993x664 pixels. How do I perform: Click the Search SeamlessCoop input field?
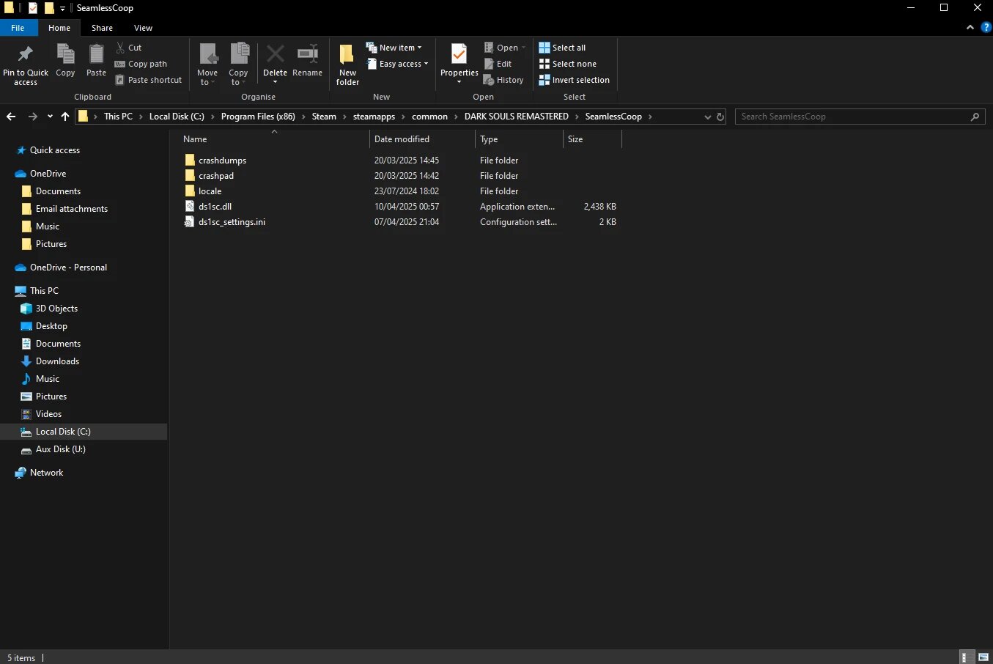click(x=854, y=117)
